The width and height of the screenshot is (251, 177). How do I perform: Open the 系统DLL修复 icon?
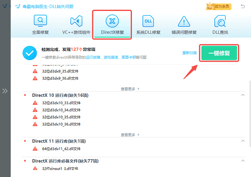click(148, 21)
